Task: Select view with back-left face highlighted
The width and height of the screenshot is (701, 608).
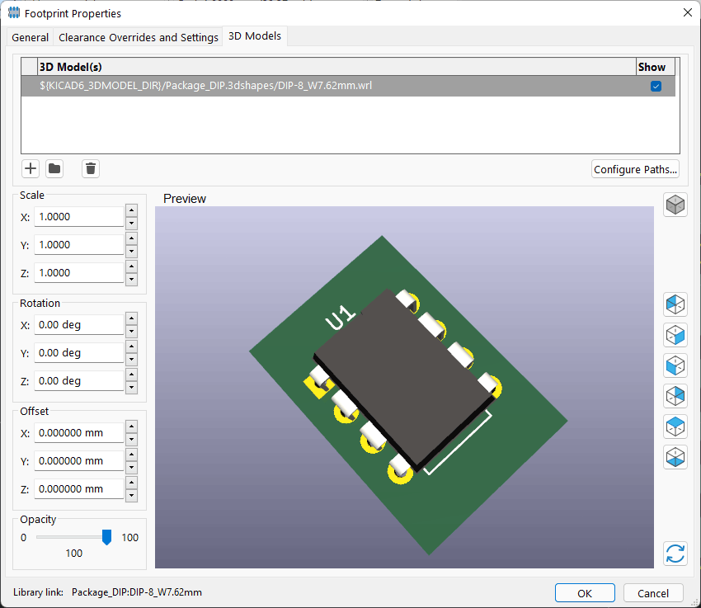Action: pyautogui.click(x=675, y=304)
